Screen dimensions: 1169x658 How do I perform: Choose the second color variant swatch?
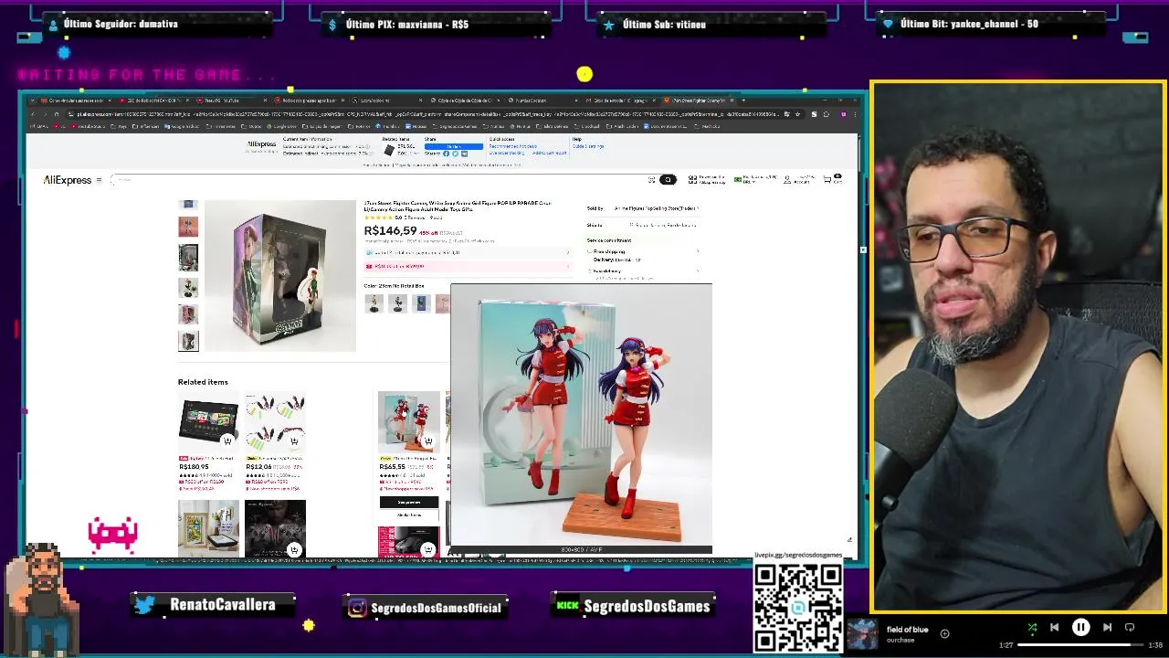click(397, 303)
